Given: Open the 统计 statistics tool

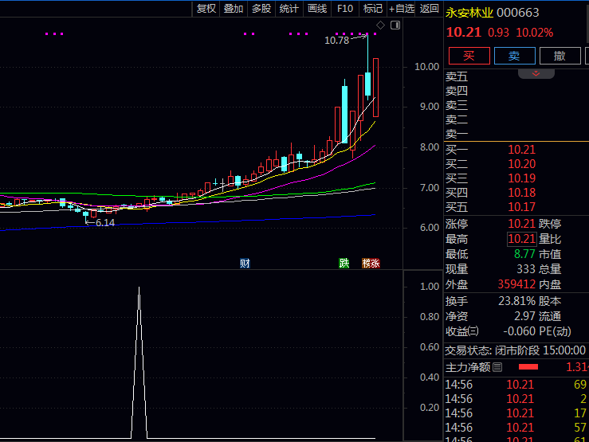Looking at the screenshot, I should [x=289, y=9].
